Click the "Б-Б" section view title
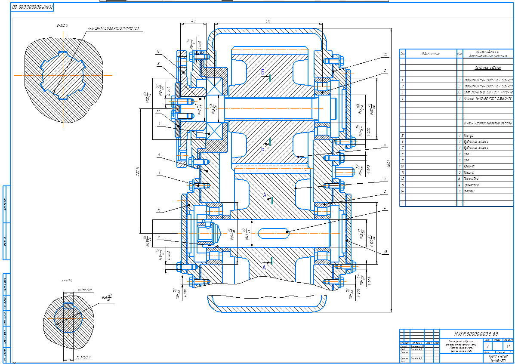Viewport: 515px width, 364px height. click(62, 25)
